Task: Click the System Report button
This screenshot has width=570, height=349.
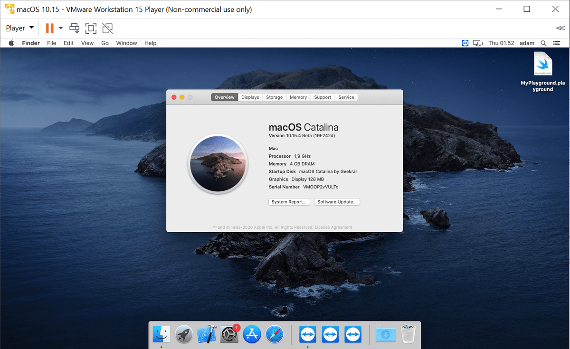Action: pos(289,201)
